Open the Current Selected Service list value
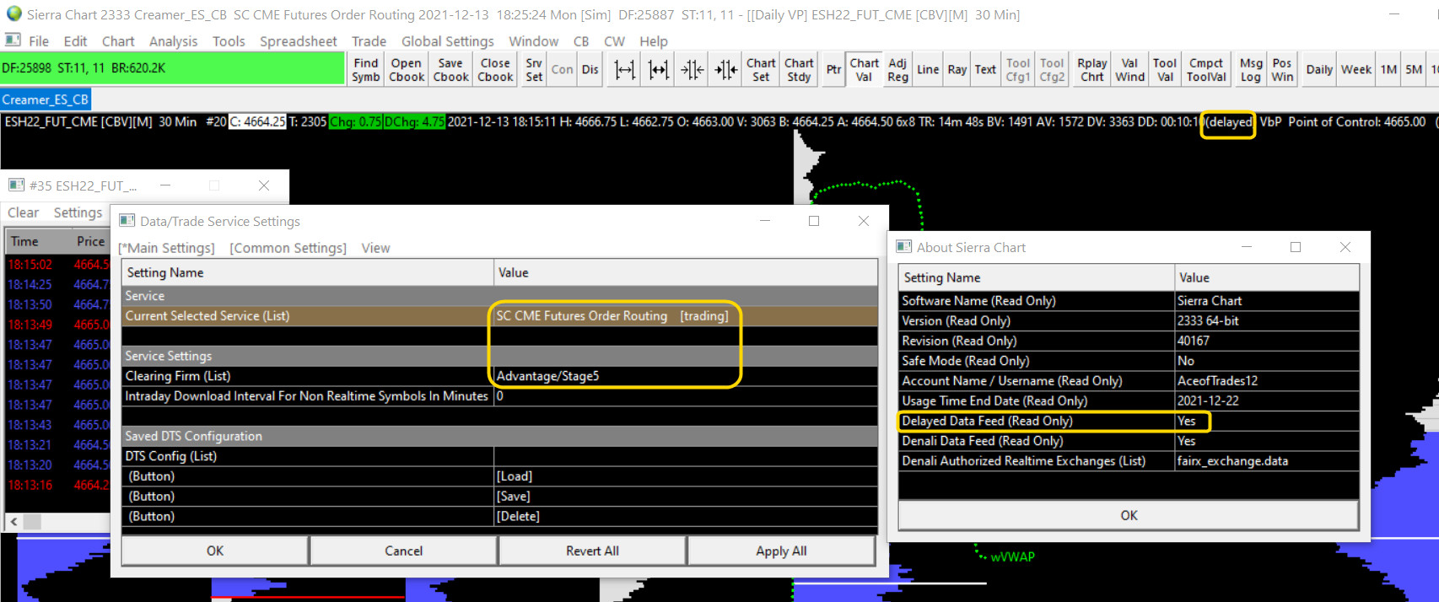This screenshot has width=1439, height=602. [685, 316]
